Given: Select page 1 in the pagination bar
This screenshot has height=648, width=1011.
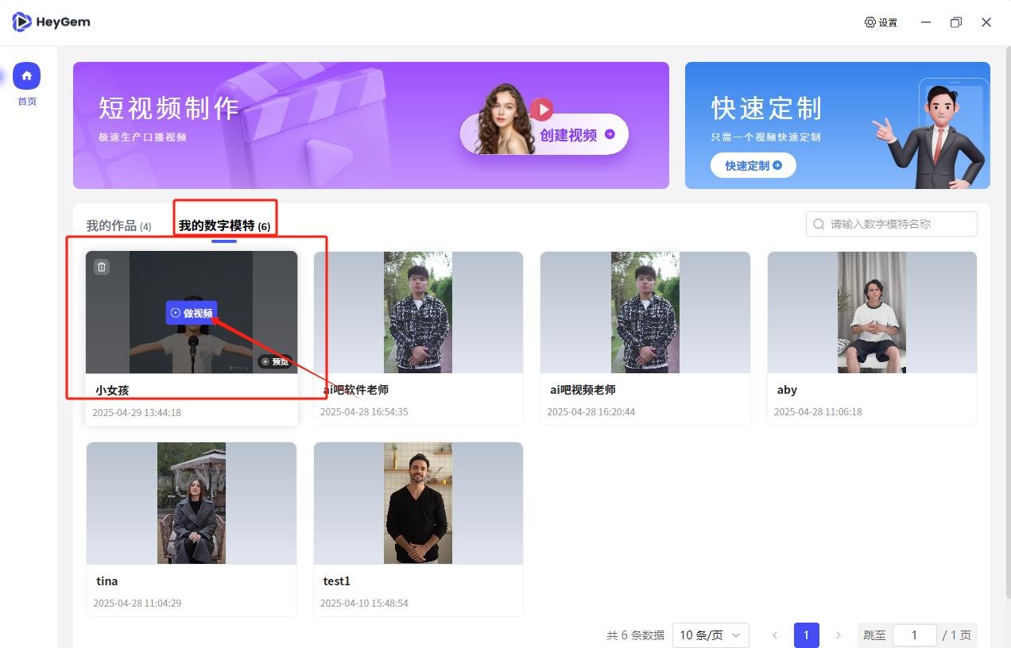Looking at the screenshot, I should 806,635.
